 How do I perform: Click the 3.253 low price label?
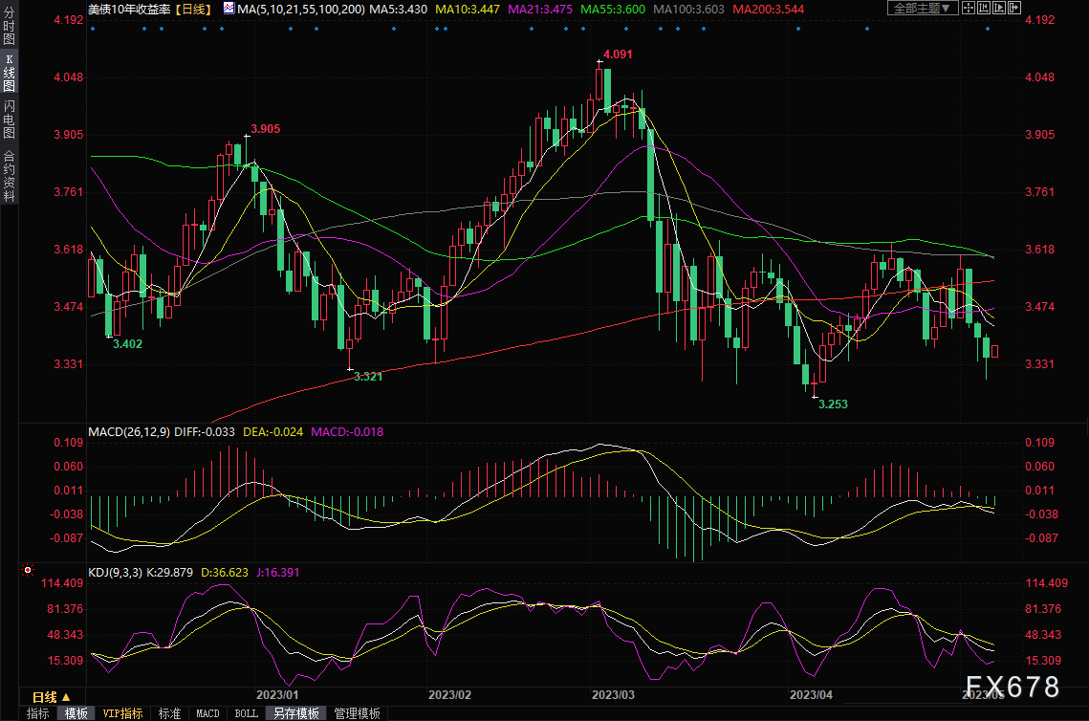[x=833, y=404]
